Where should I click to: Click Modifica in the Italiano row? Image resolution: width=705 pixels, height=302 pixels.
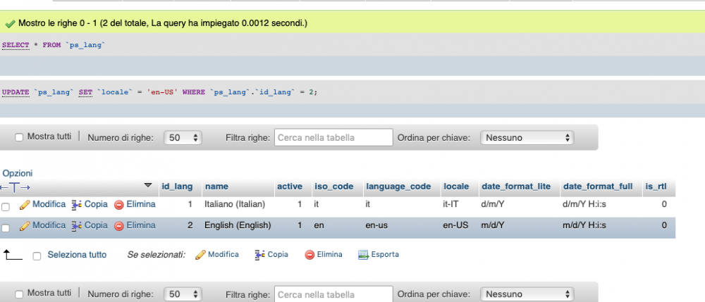click(x=49, y=204)
